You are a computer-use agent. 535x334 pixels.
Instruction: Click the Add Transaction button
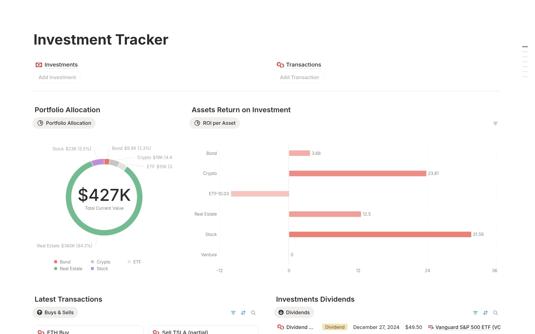[x=299, y=77]
